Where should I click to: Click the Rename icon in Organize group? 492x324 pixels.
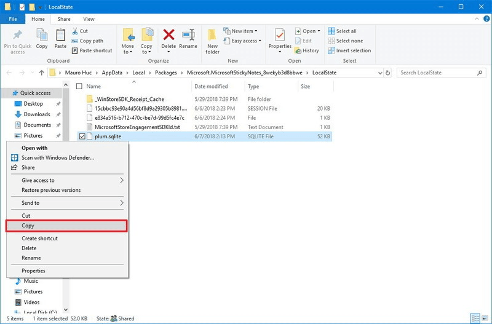coord(188,36)
